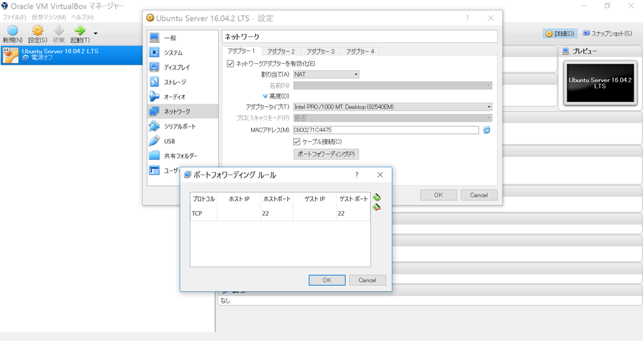643x341 pixels.
Task: Open the Adapter Type Intel PRO/1000 dropdown
Action: pos(392,107)
